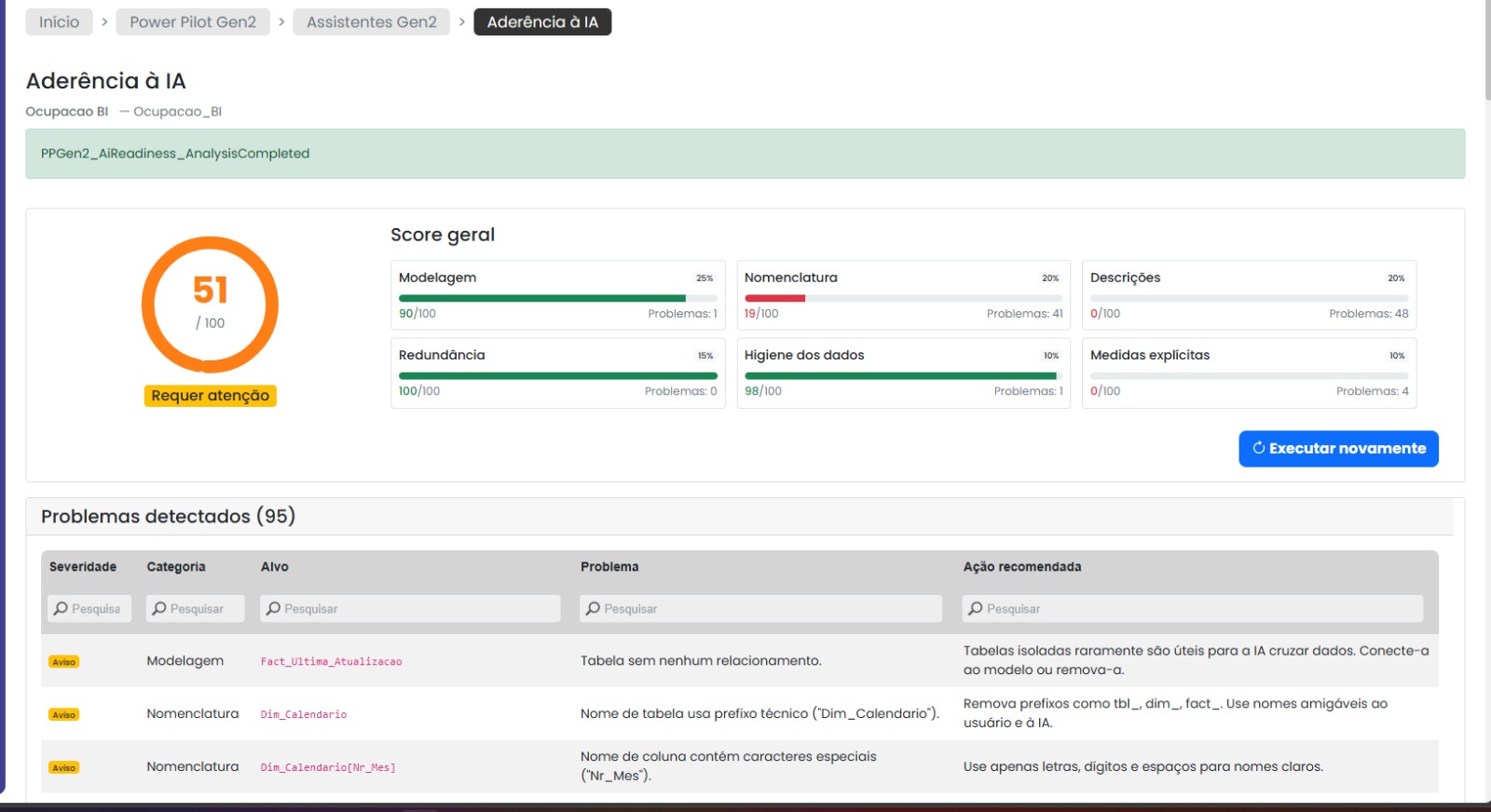Image resolution: width=1491 pixels, height=812 pixels.
Task: Select the Modelagem score card
Action: pyautogui.click(x=557, y=295)
